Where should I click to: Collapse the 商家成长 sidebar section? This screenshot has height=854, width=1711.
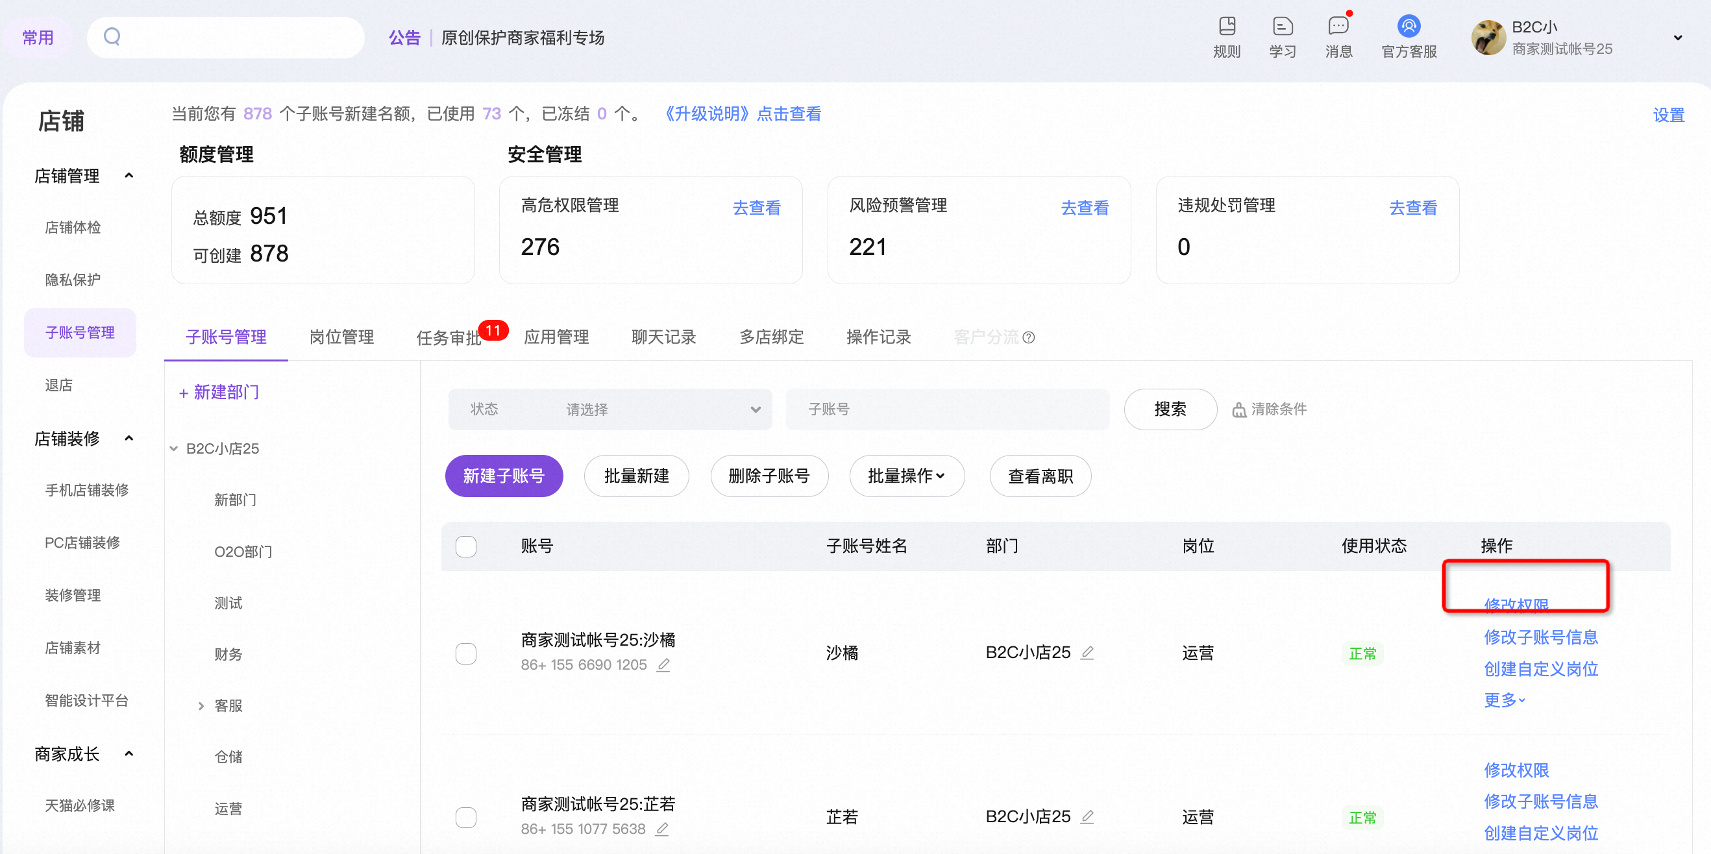[x=129, y=753]
